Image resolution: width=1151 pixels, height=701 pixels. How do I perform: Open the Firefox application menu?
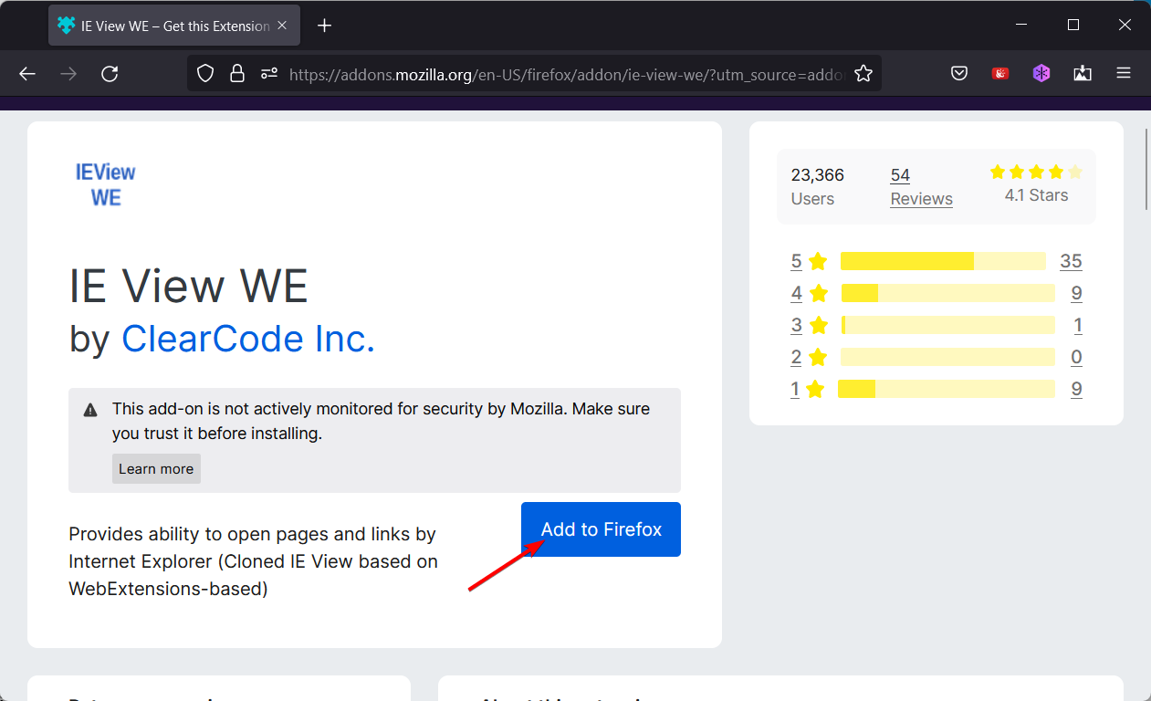[1124, 74]
